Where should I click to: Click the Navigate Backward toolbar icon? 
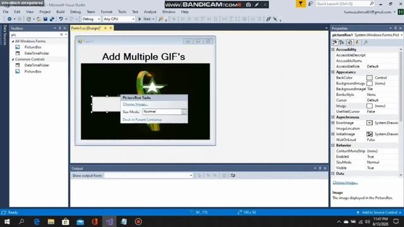pyautogui.click(x=9, y=19)
